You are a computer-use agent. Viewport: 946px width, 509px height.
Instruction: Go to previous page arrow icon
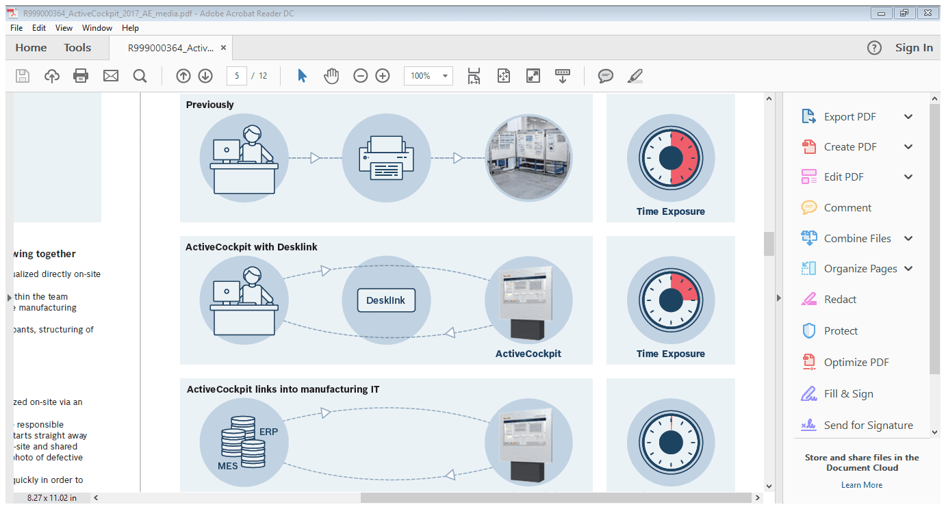tap(183, 76)
